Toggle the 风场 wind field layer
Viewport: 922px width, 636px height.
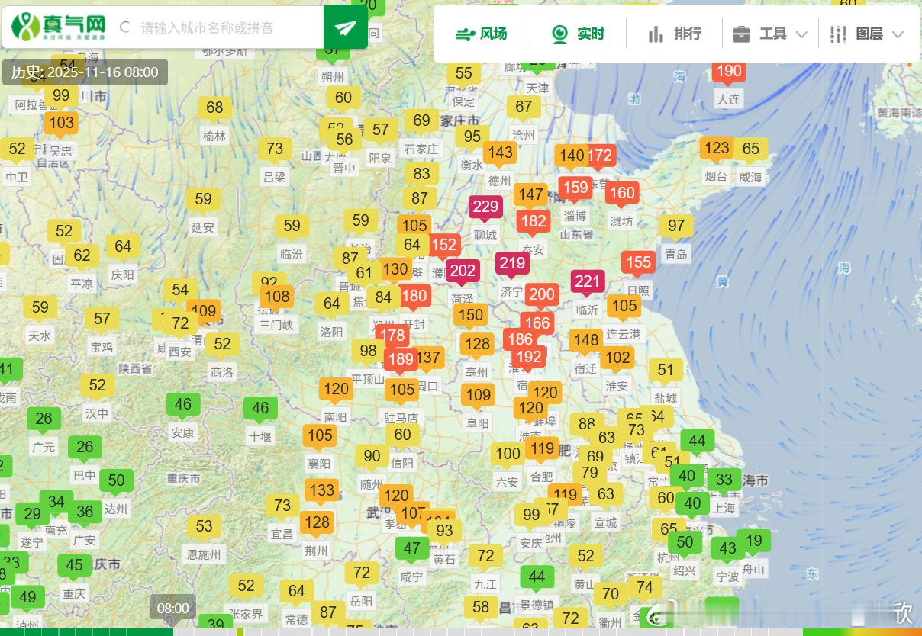[x=482, y=34]
